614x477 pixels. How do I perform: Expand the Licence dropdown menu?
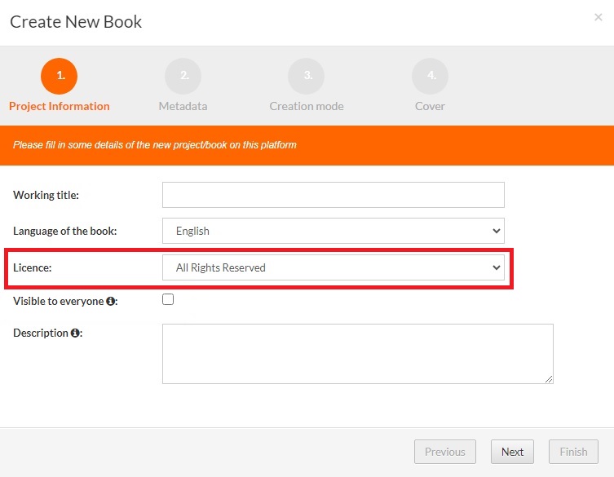pos(333,267)
